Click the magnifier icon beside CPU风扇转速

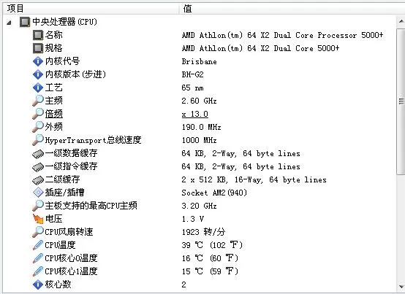[x=38, y=232]
